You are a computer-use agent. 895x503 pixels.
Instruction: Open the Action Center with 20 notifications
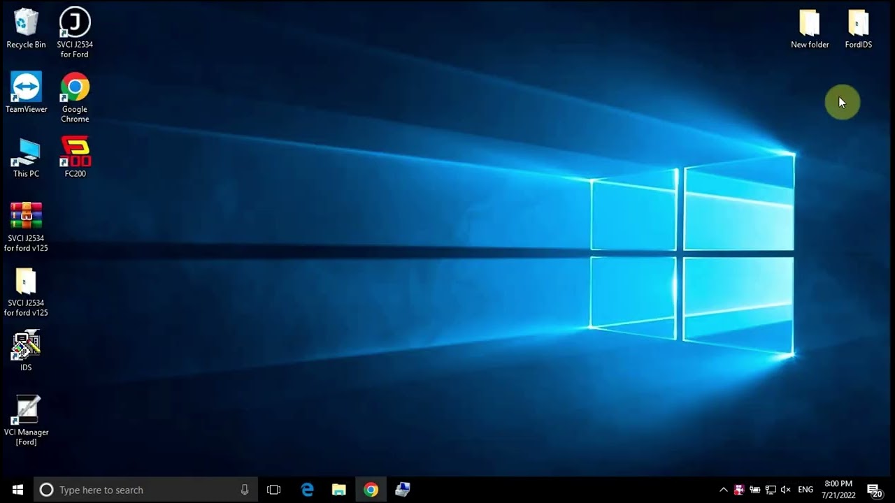874,490
